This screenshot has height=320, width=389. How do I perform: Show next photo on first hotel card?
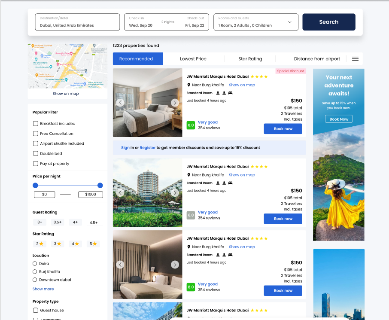[x=175, y=103]
